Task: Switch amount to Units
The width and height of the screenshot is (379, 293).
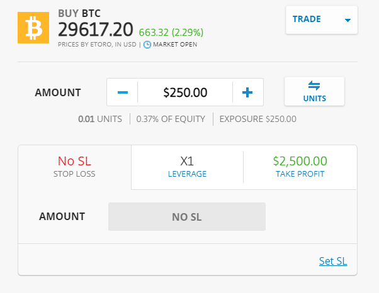Action: click(314, 92)
